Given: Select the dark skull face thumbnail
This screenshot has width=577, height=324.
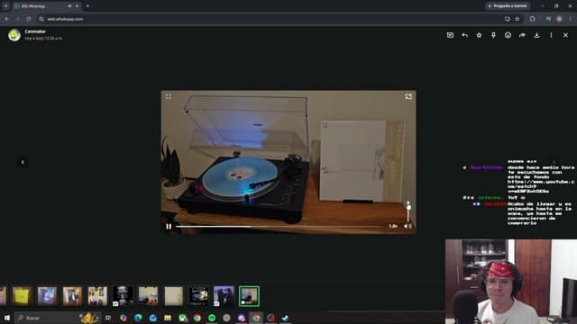Looking at the screenshot, I should click(x=123, y=296).
